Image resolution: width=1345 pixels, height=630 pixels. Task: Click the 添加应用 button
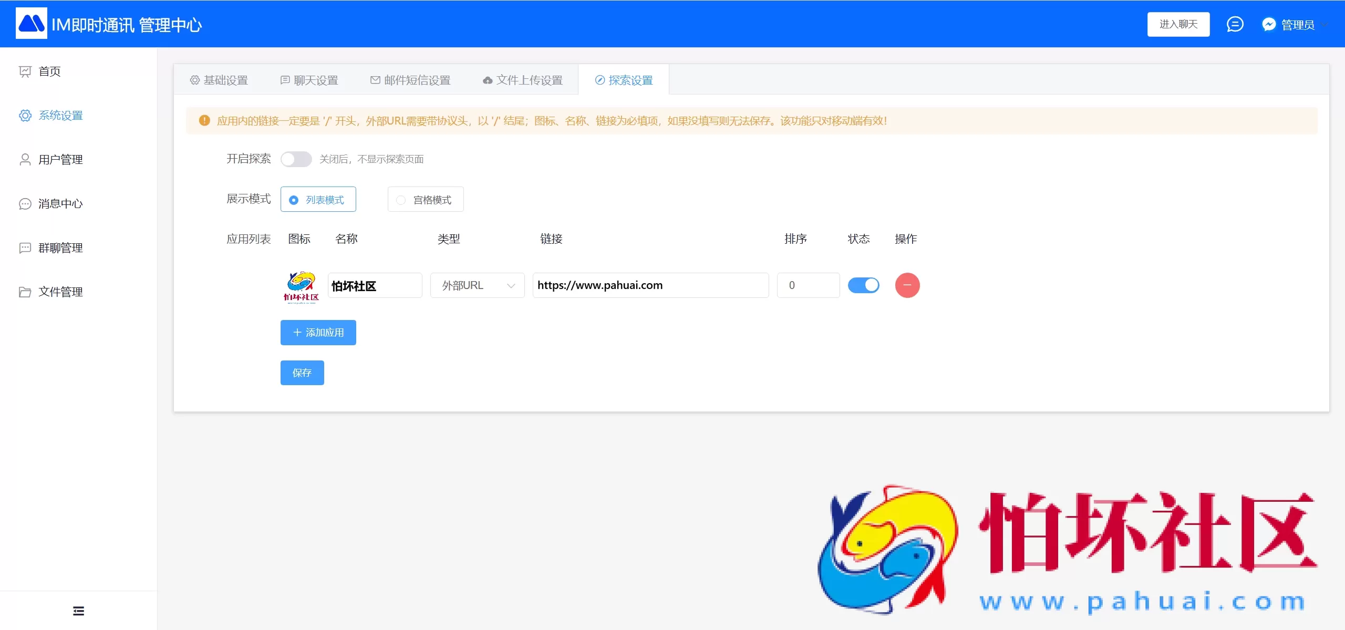point(318,332)
